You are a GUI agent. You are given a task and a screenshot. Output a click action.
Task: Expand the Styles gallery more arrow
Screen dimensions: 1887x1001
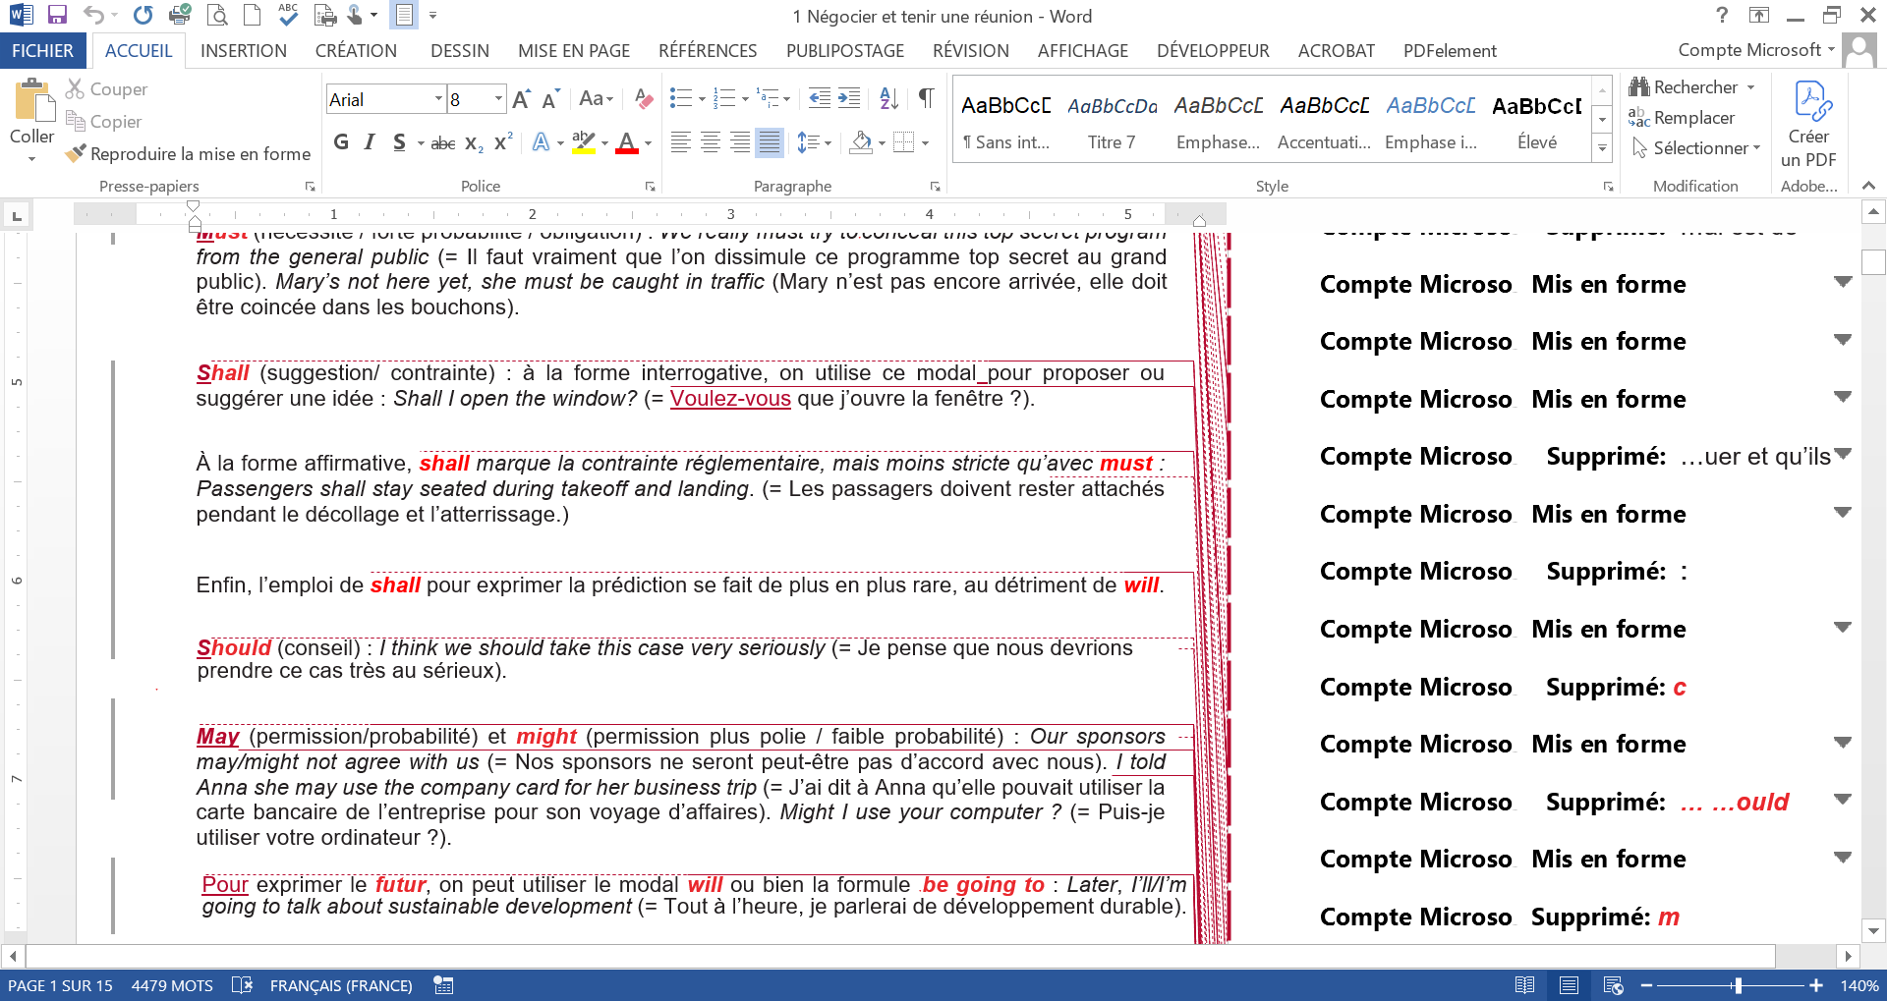pos(1602,148)
